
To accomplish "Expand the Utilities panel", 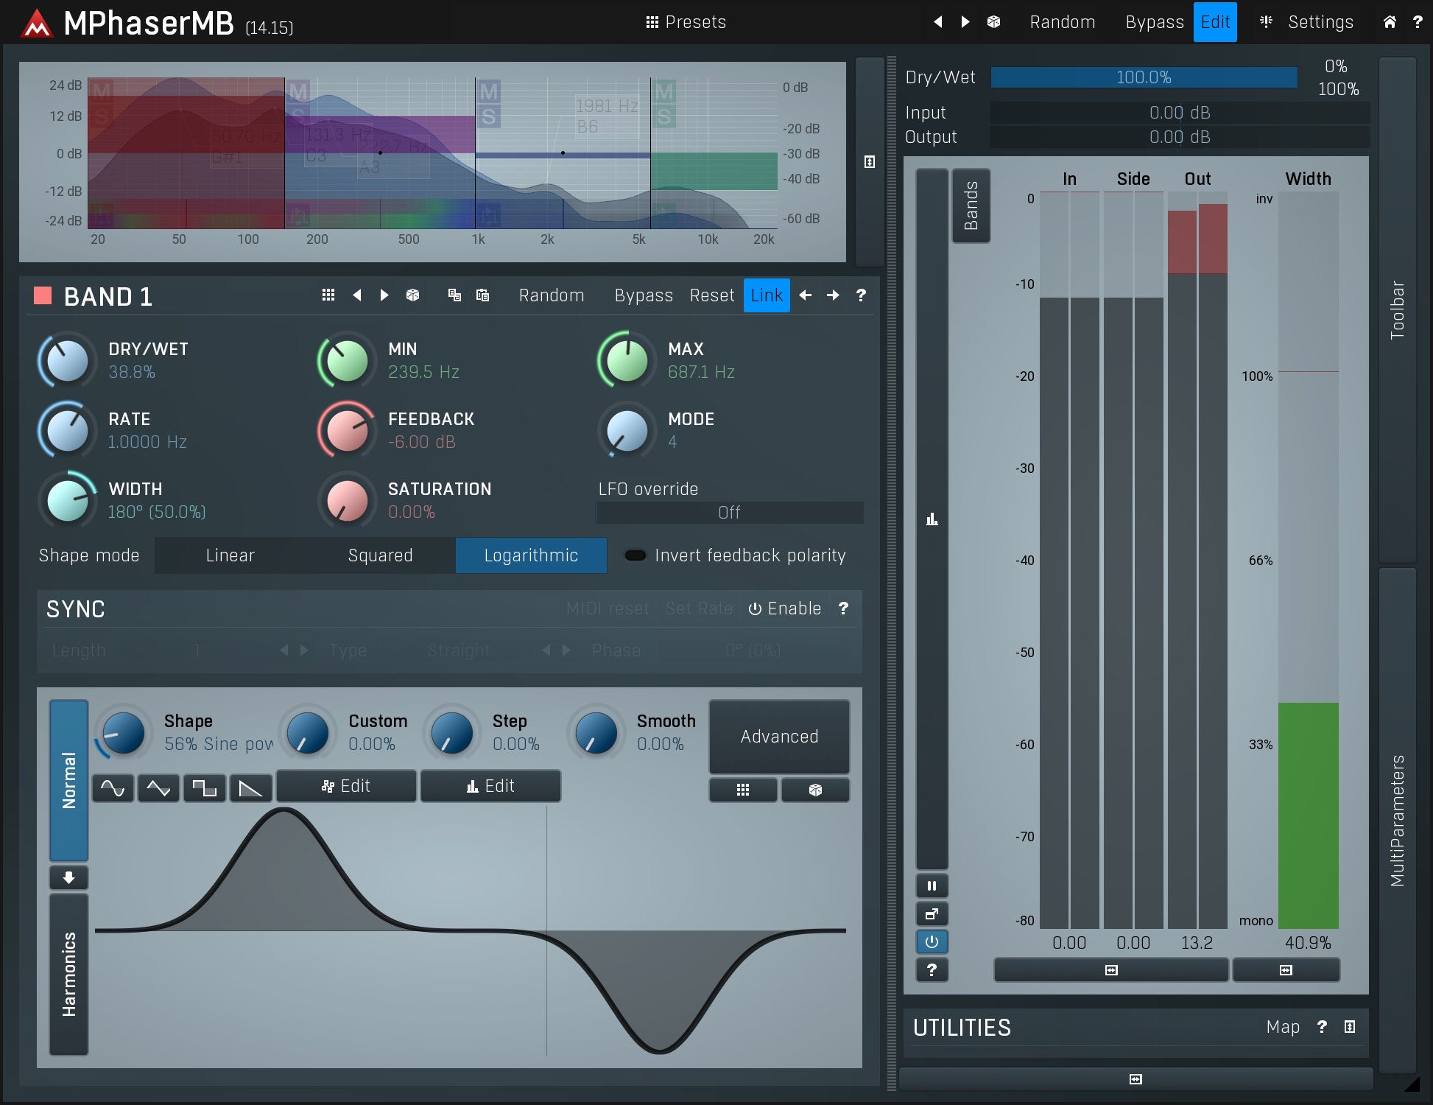I will [1349, 1027].
